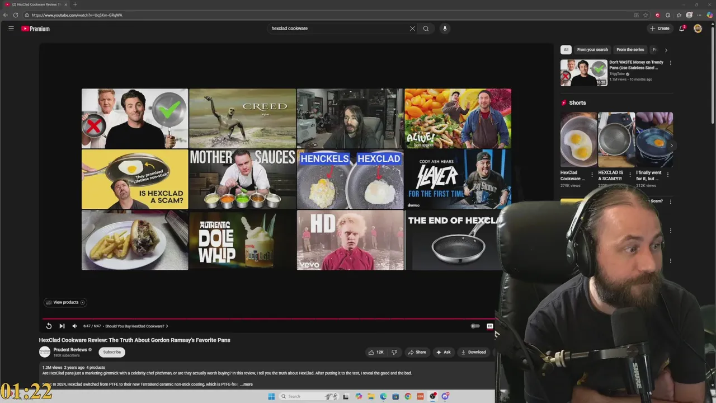The height and width of the screenshot is (403, 716).
Task: Play 'IS HEXCLAD A SCAM?' suggested video
Action: 135,179
